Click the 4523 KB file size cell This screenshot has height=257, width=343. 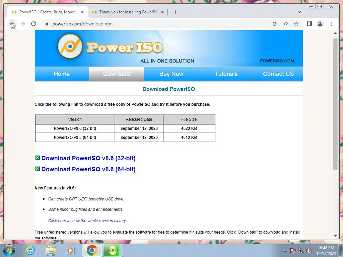pyautogui.click(x=189, y=128)
